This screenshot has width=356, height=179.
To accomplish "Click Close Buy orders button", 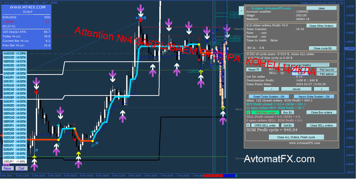I will (322, 112).
